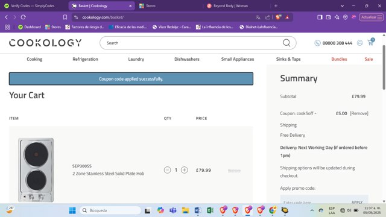Close the Basket | Cookology tab
This screenshot has height=217, width=386.
point(130,6)
